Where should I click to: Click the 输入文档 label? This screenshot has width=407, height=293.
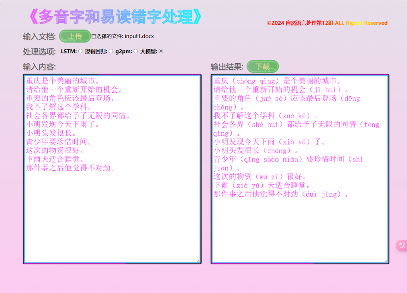point(39,36)
